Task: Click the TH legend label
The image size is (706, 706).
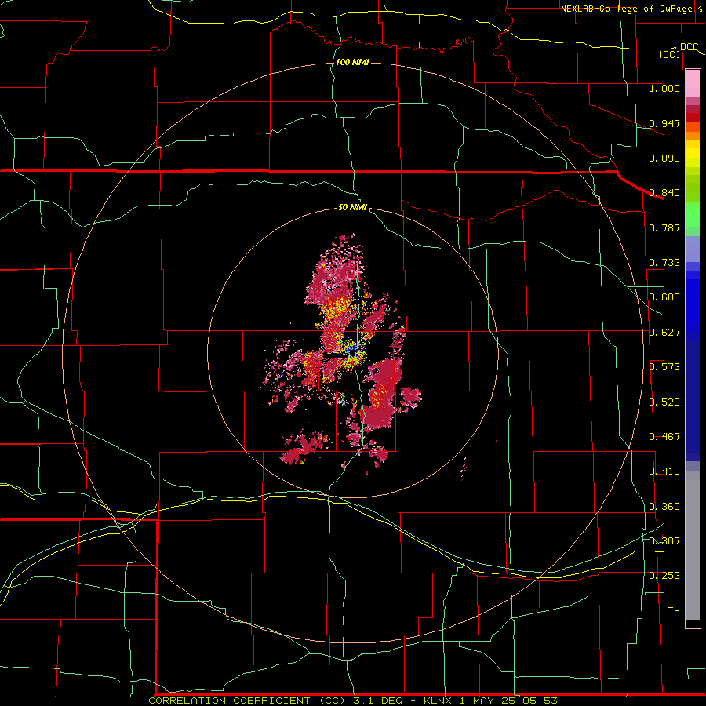Action: pos(674,611)
